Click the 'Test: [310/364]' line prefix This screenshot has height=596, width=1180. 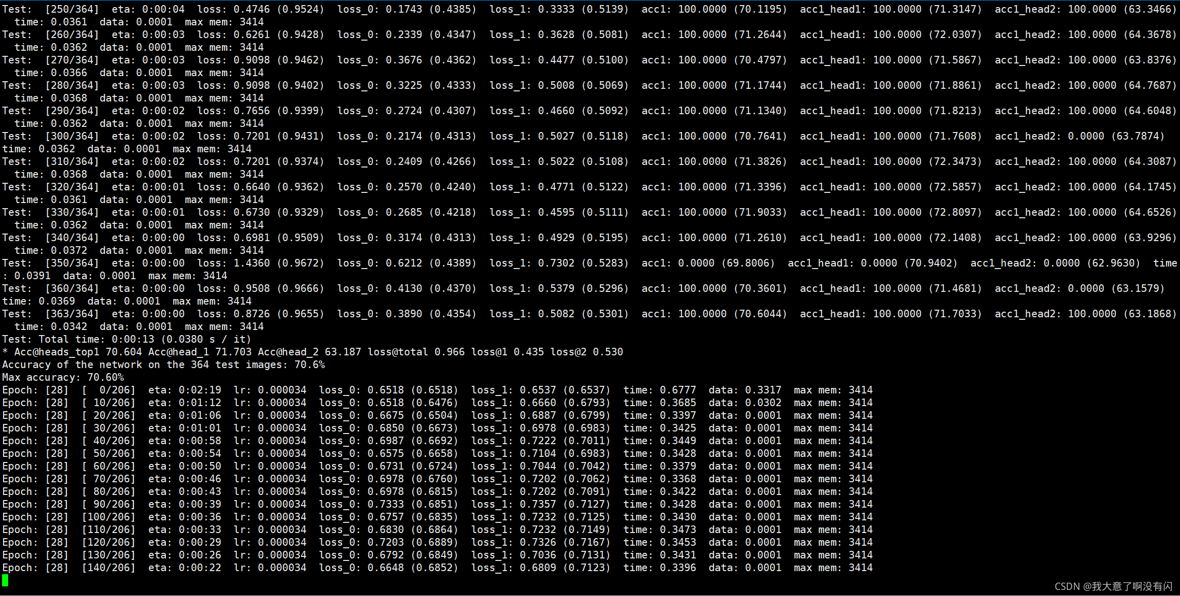[51, 161]
